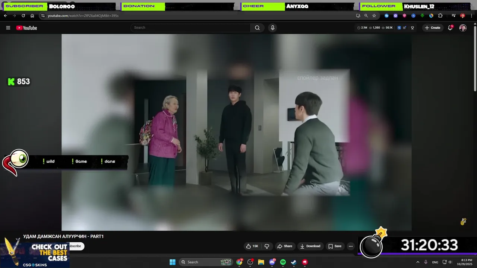Open the pink shield browser extension

point(404,16)
